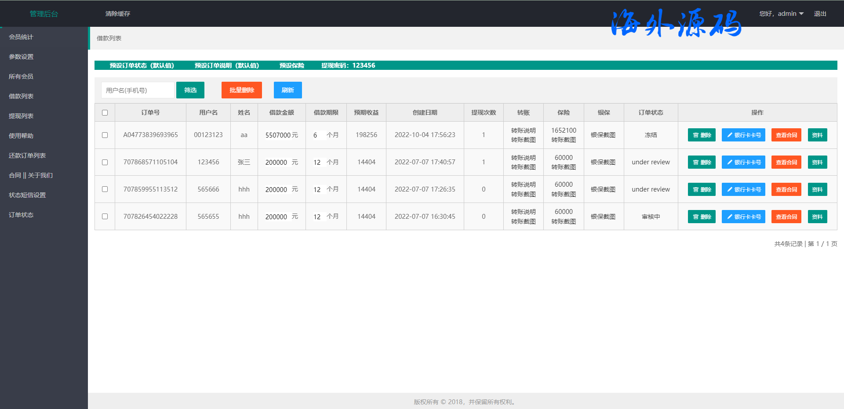Edit bank card number for order 707826454022228

coord(743,217)
